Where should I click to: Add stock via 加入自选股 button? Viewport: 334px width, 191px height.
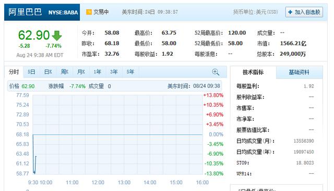[304, 12]
